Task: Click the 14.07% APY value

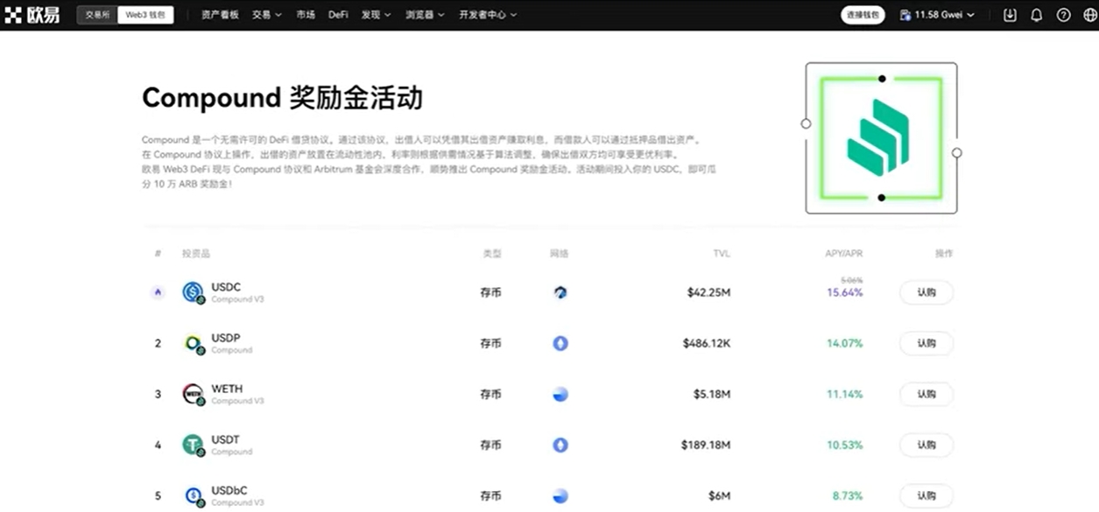Action: pos(845,343)
